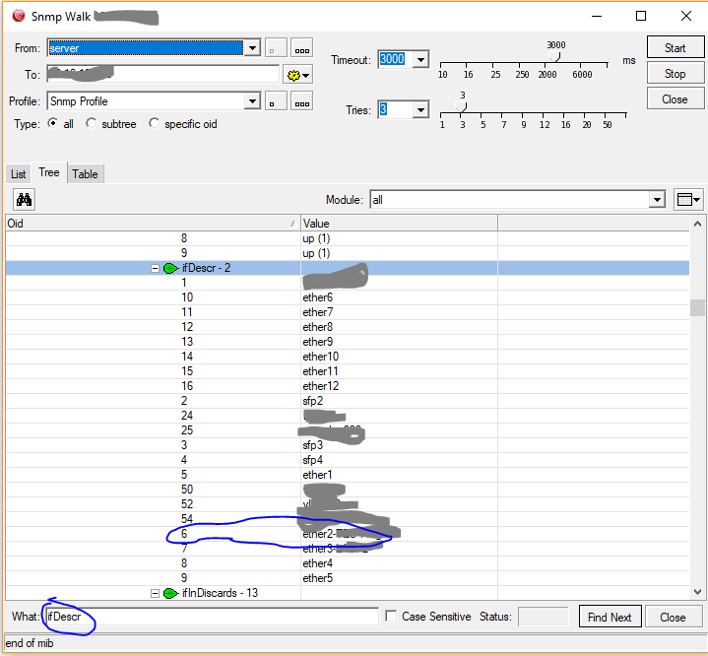This screenshot has width=708, height=656.
Task: Click the Profile 'Snmp Profile' field
Action: click(146, 101)
